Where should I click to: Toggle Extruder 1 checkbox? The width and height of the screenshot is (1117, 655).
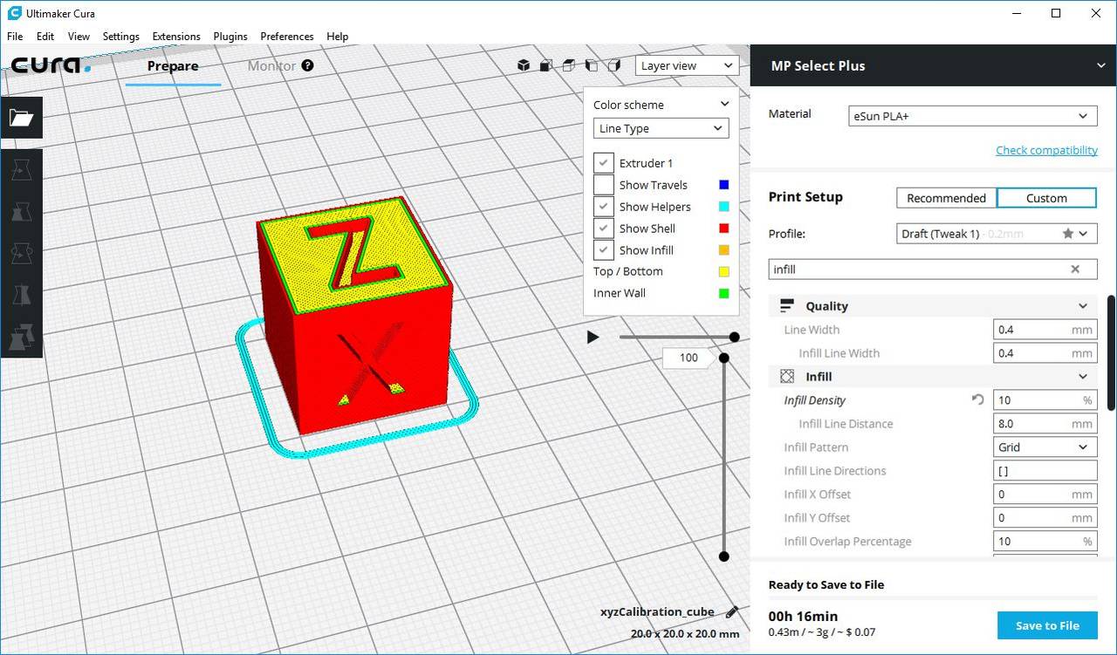(x=604, y=163)
